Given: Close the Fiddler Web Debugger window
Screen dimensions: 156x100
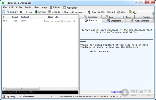Looking at the screenshot, I should point(150,2).
